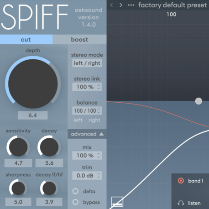Click the trim 0.0 dB value
Screen dimensions: 209x209
click(85, 176)
